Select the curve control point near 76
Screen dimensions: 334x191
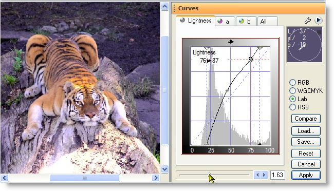[251, 59]
